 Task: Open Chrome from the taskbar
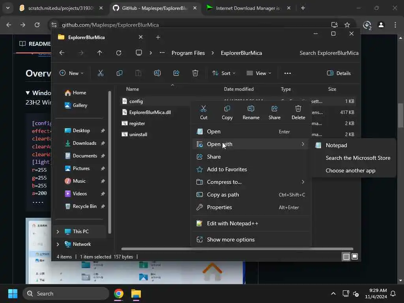pyautogui.click(x=119, y=294)
